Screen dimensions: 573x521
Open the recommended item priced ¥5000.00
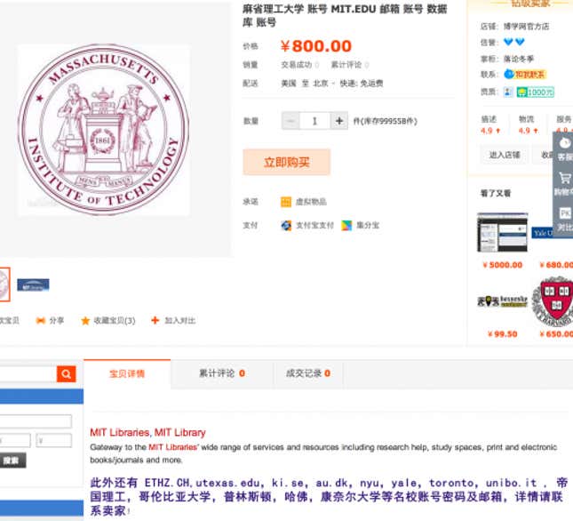[503, 232]
